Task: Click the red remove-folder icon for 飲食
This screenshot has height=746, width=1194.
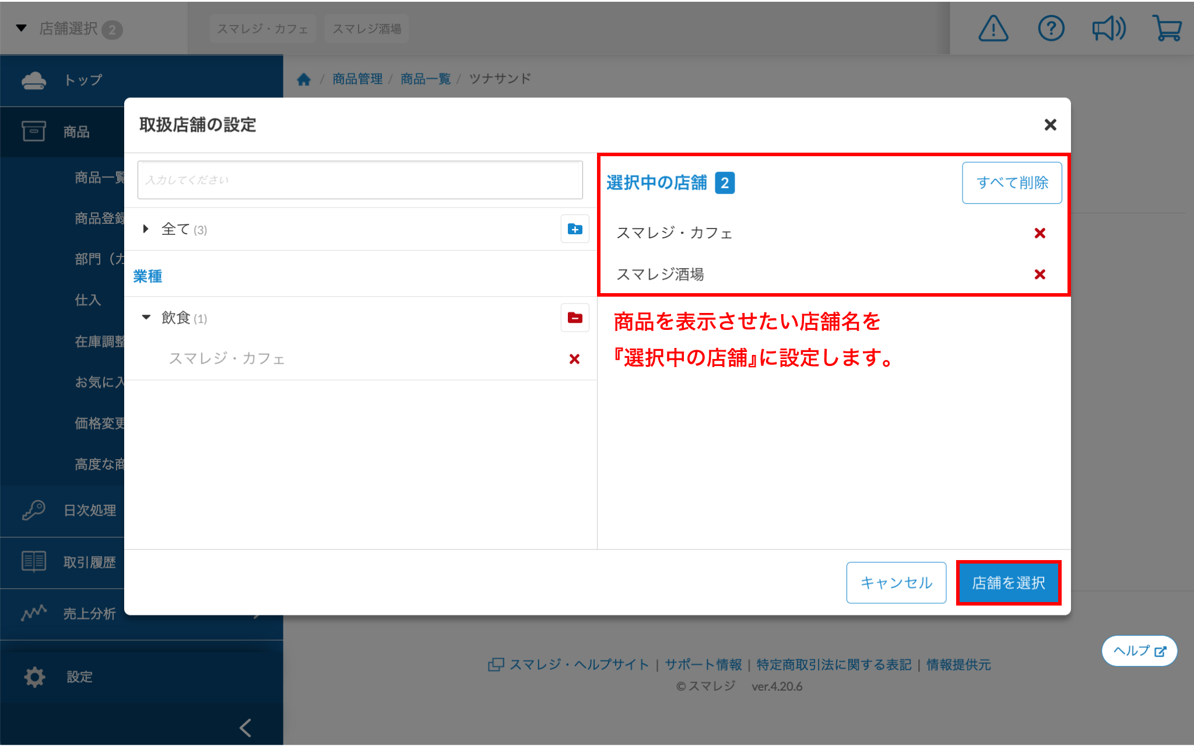Action: (574, 318)
